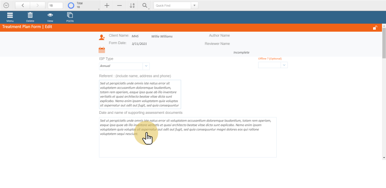
Task: Expand the ISP Type dropdown
Action: coord(146,66)
